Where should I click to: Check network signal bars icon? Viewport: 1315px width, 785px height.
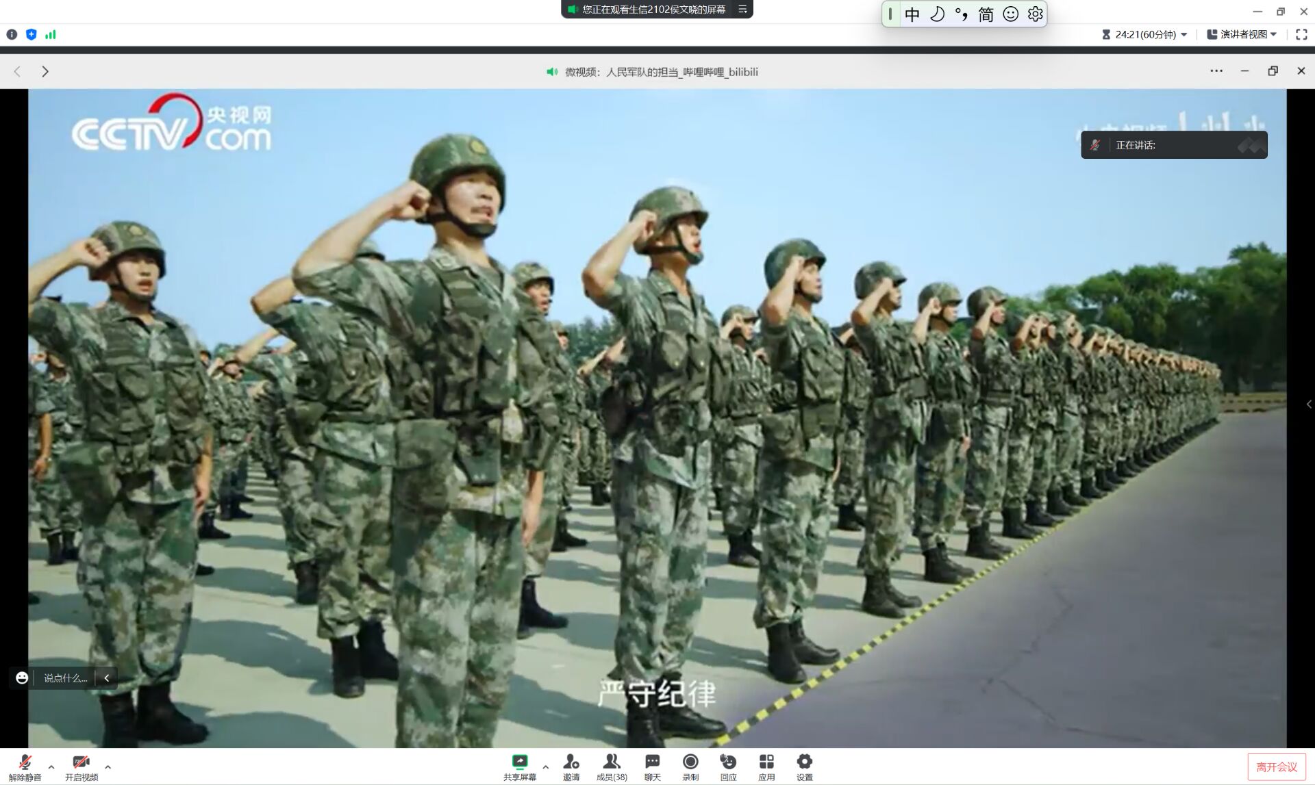coord(51,34)
